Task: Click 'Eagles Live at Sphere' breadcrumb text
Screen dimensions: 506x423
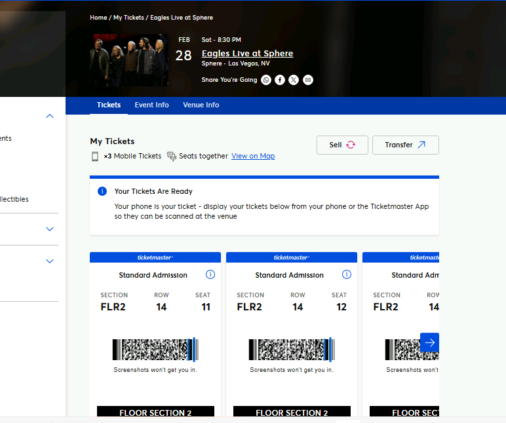Action: (182, 18)
